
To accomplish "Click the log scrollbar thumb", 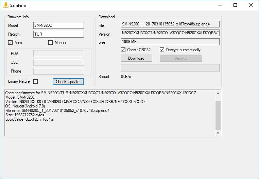I will pos(218,115).
